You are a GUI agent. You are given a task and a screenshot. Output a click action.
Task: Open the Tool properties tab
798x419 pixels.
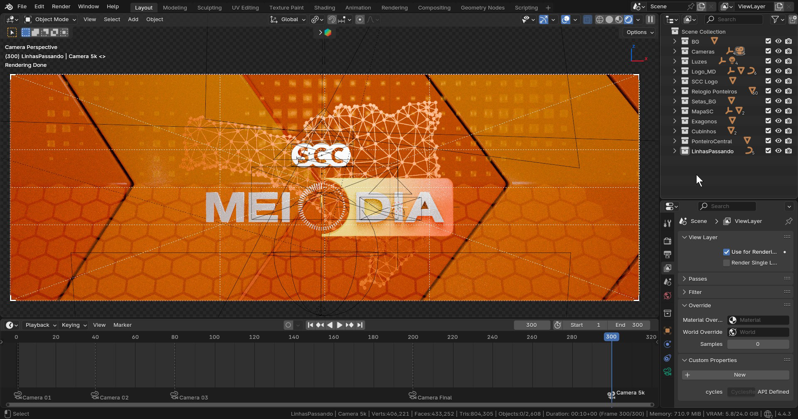coord(667,223)
